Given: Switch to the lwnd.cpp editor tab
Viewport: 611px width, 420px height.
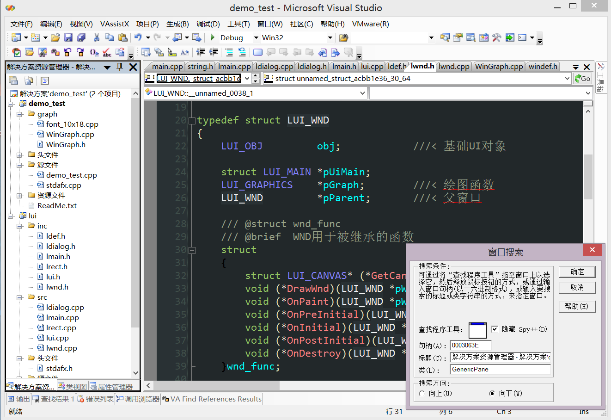Looking at the screenshot, I should (453, 67).
